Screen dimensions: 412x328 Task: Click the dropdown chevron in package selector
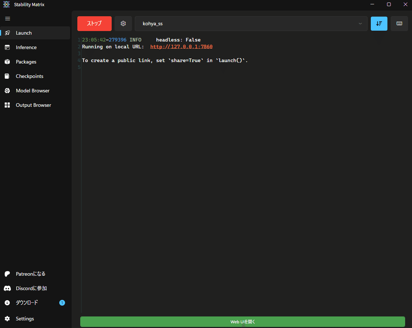pos(360,23)
